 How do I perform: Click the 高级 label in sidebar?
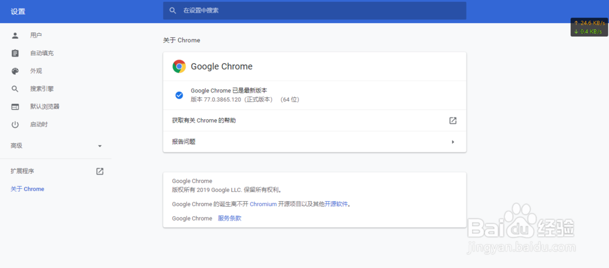tap(16, 146)
